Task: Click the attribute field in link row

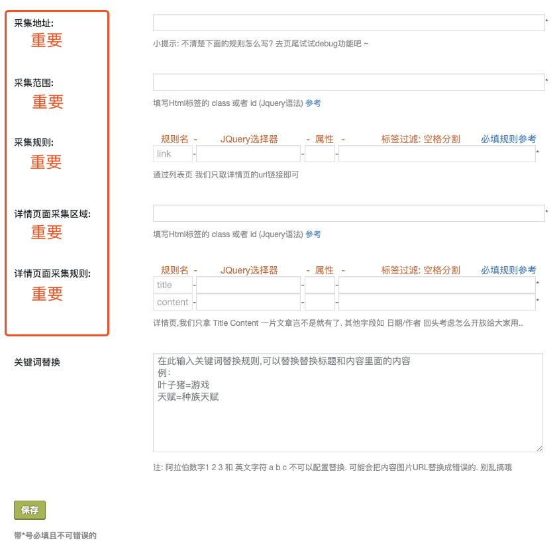Action: pos(320,154)
